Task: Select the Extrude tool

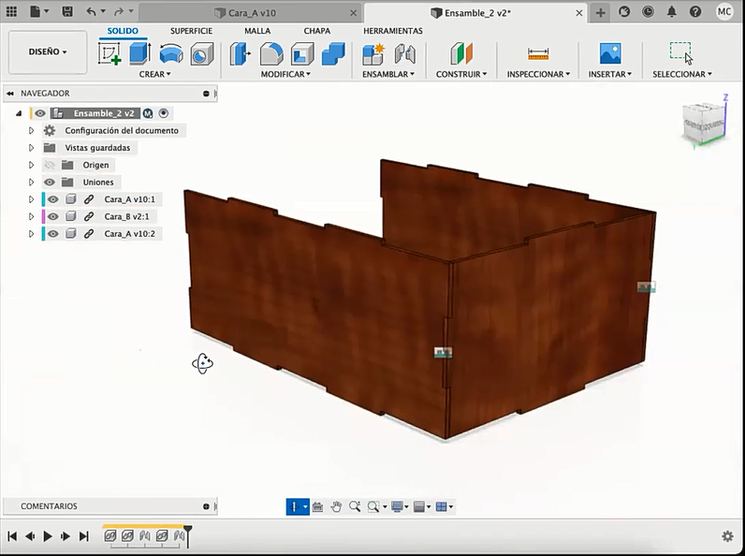Action: (140, 53)
